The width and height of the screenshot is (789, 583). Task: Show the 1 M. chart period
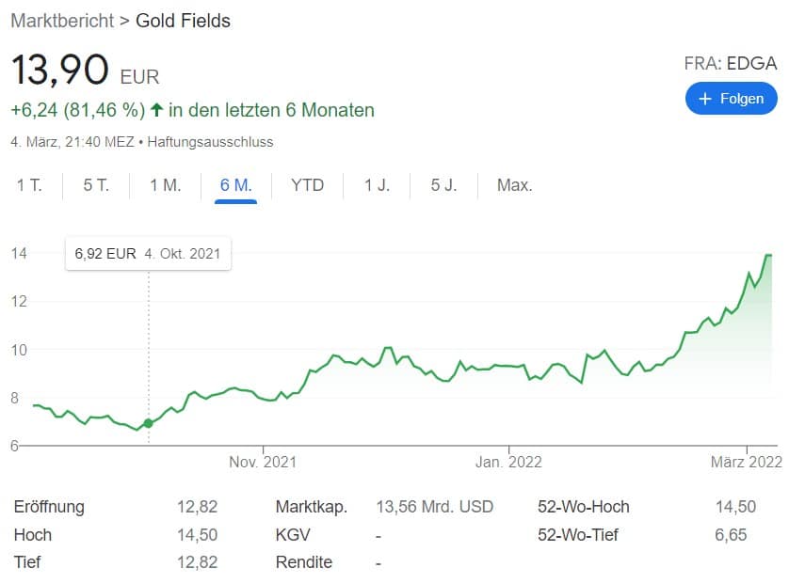tap(166, 185)
